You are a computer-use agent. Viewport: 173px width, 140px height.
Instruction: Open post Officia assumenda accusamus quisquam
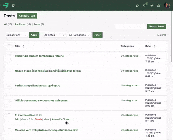pos(41,100)
